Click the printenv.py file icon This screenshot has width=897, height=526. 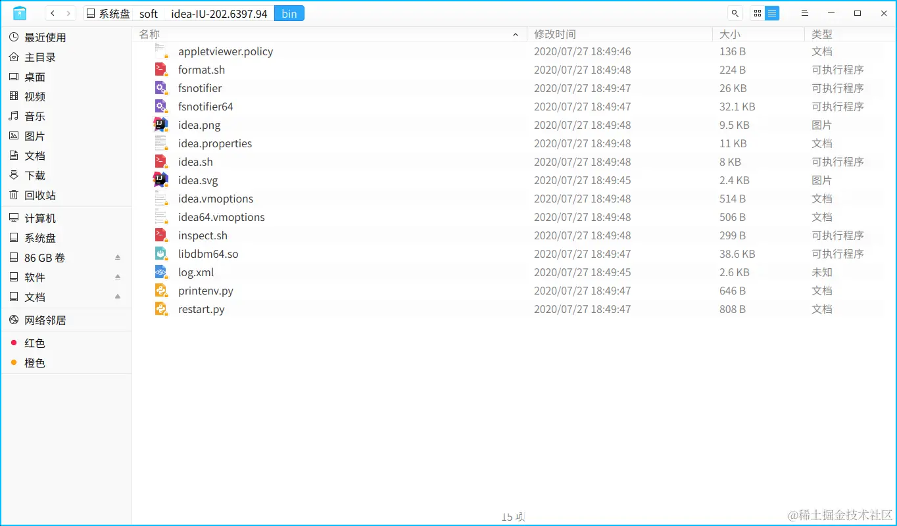coord(161,291)
